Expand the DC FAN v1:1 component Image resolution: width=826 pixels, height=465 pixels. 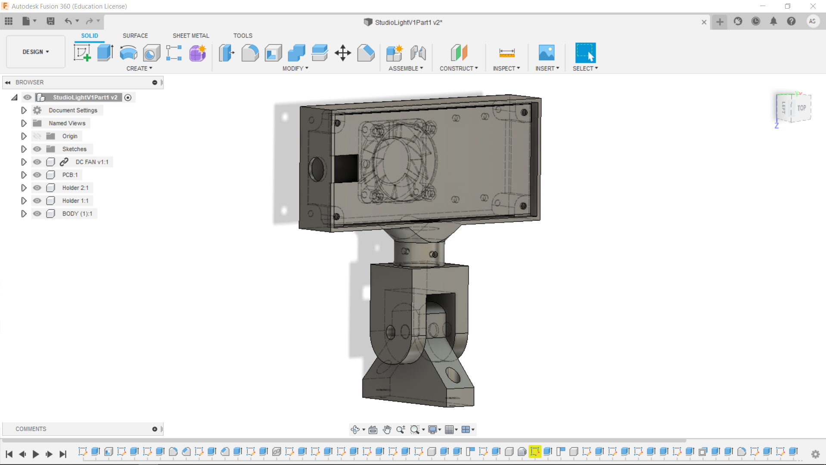24,162
